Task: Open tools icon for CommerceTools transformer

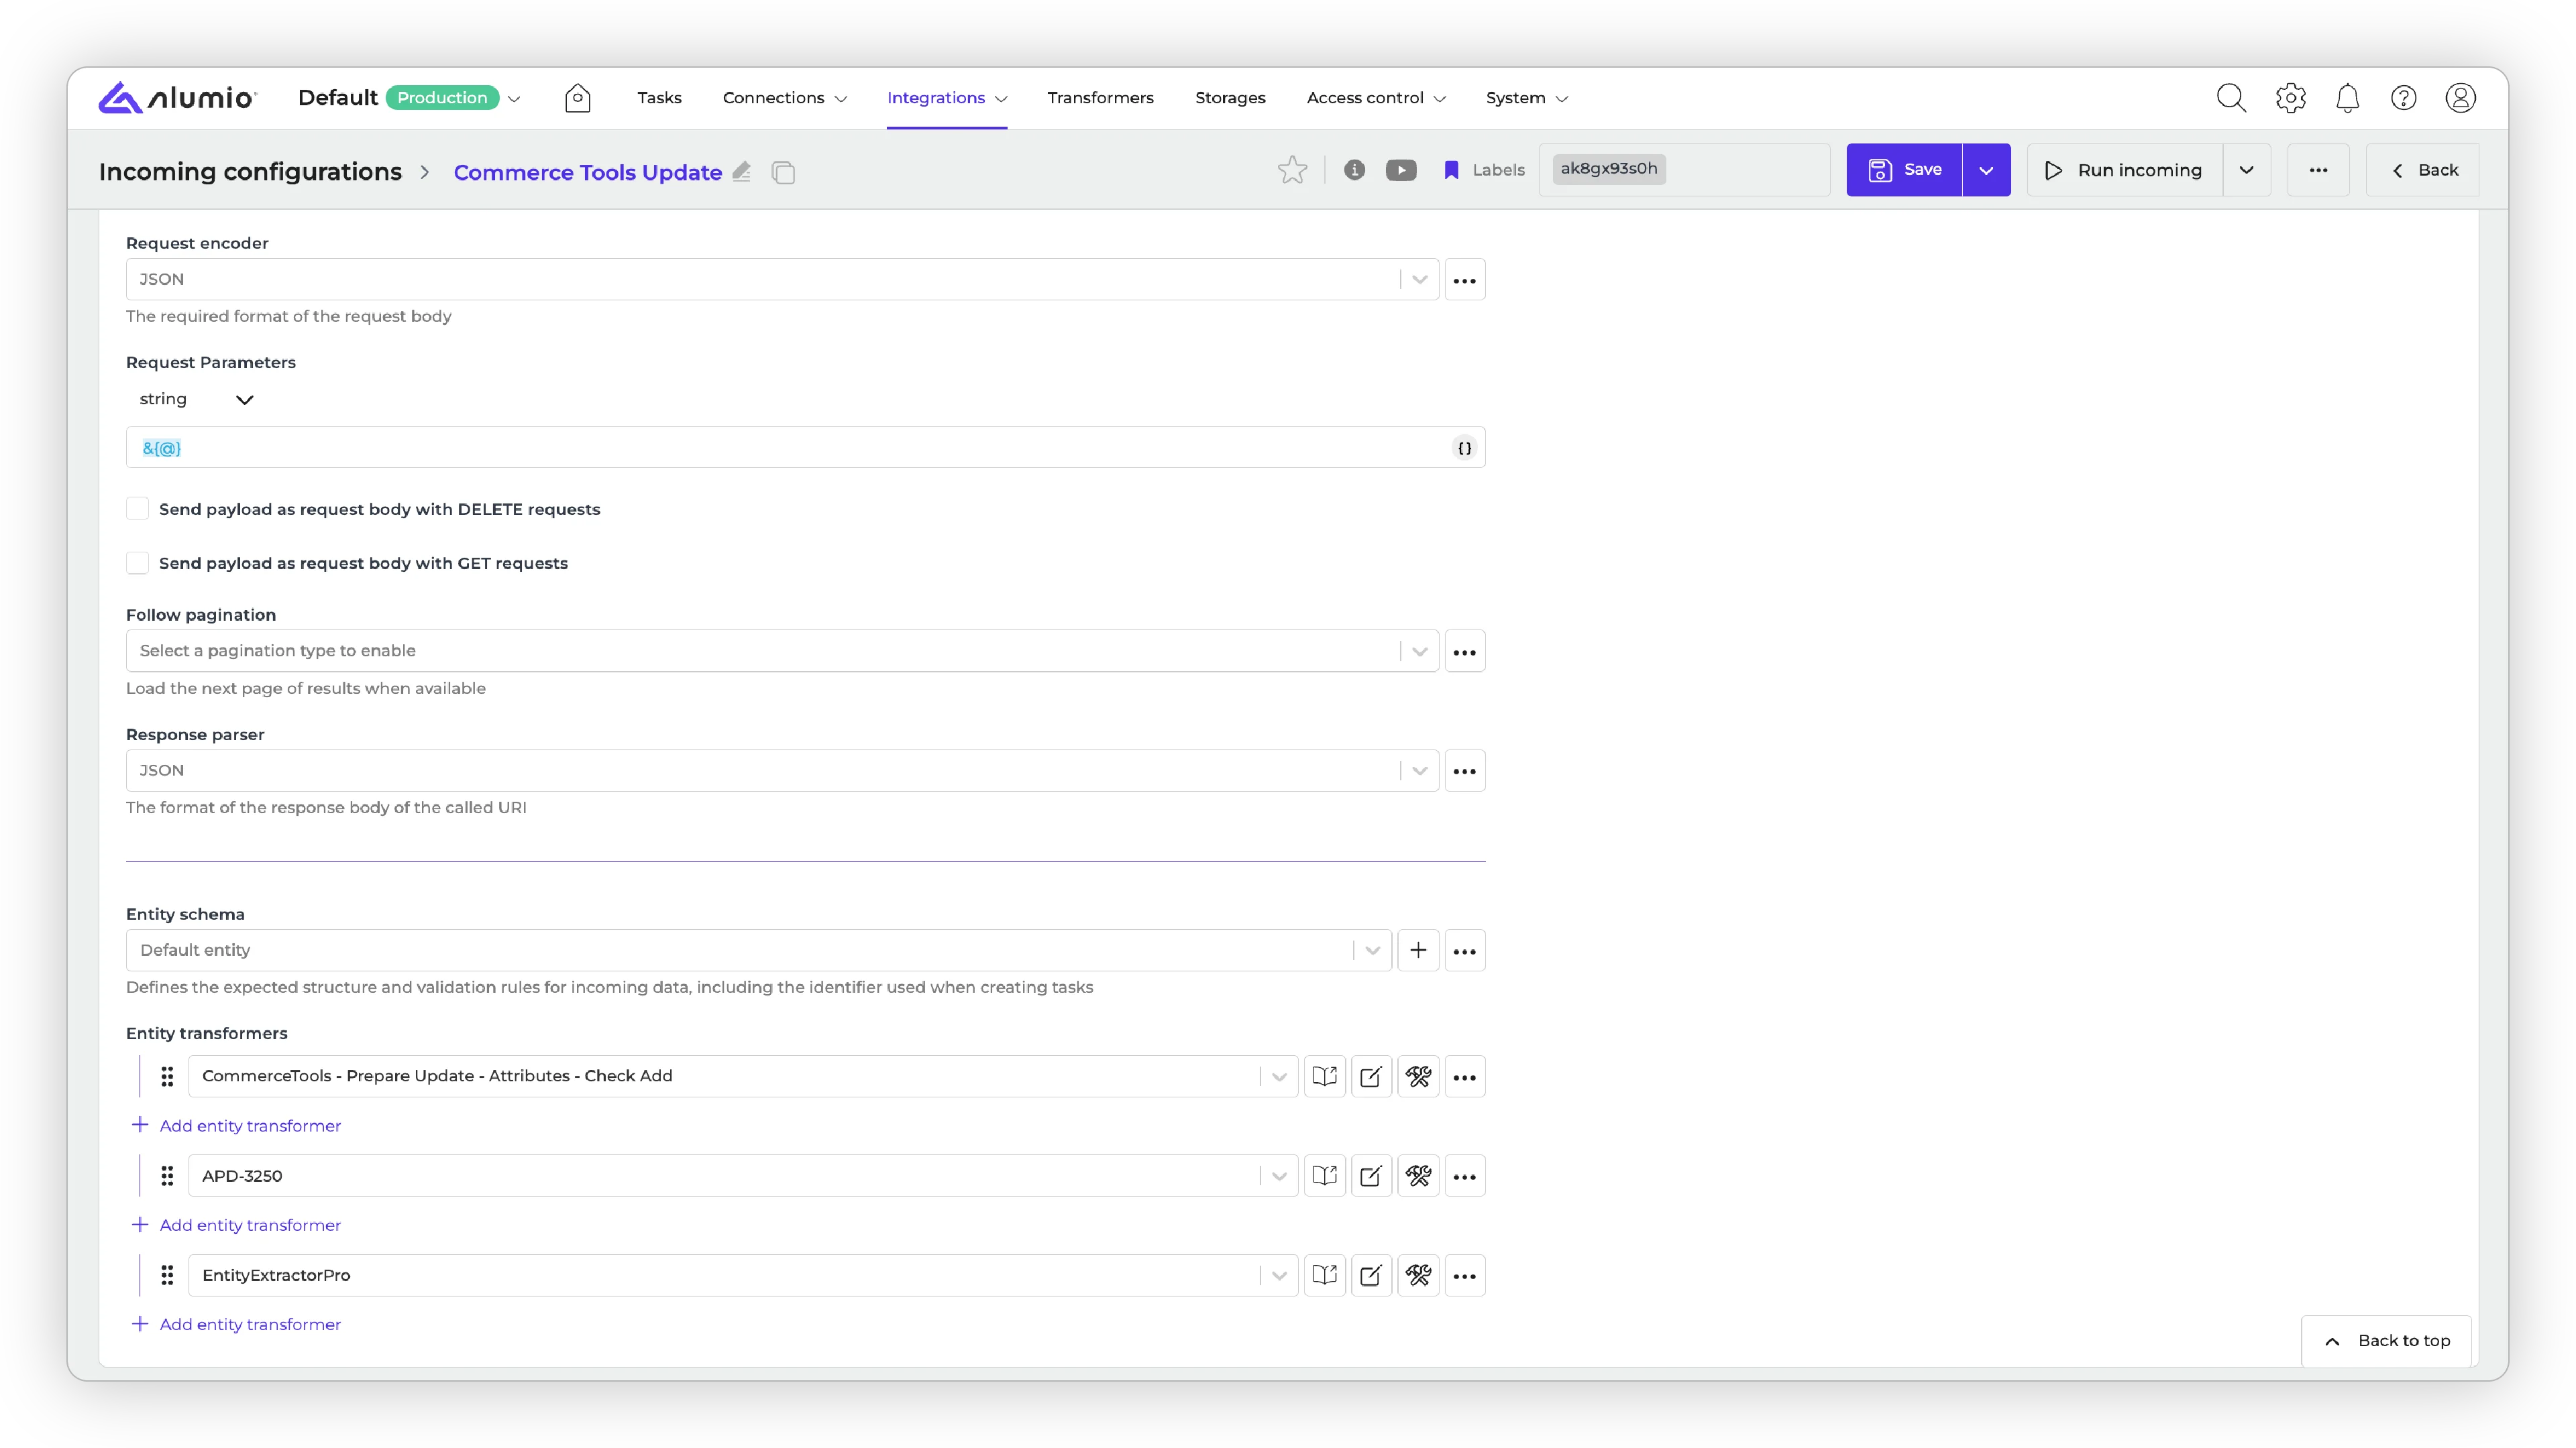Action: point(1418,1076)
